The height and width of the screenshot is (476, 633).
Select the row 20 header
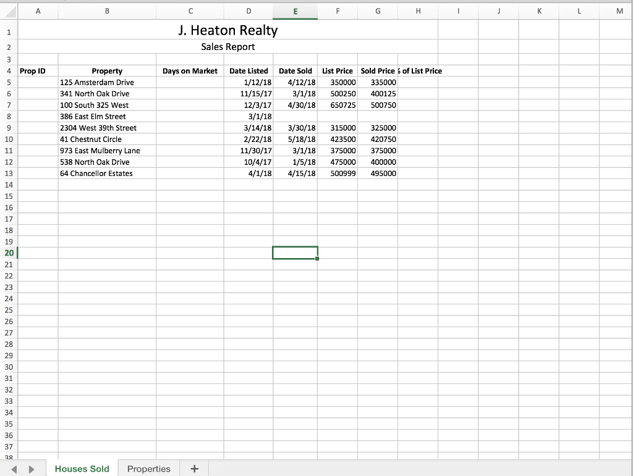tap(9, 253)
